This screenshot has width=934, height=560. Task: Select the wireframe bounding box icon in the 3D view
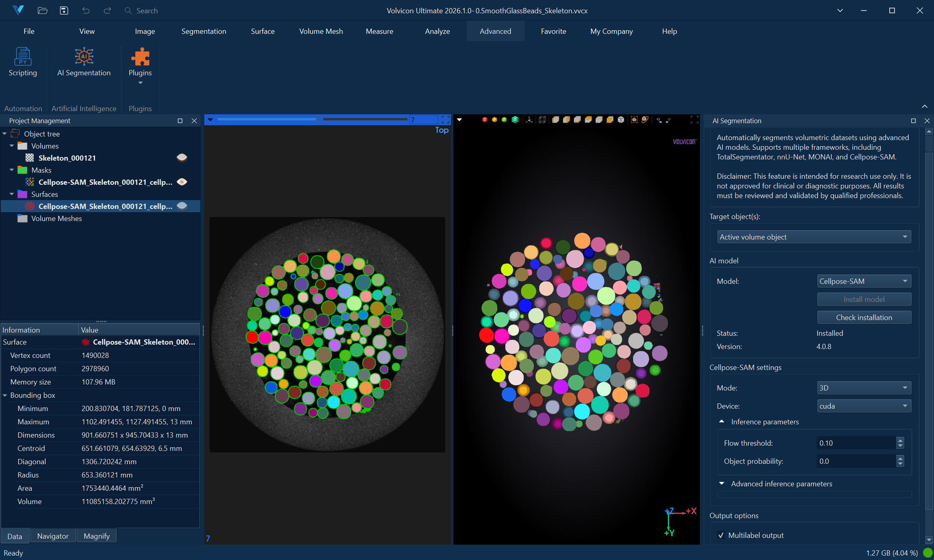coord(541,120)
